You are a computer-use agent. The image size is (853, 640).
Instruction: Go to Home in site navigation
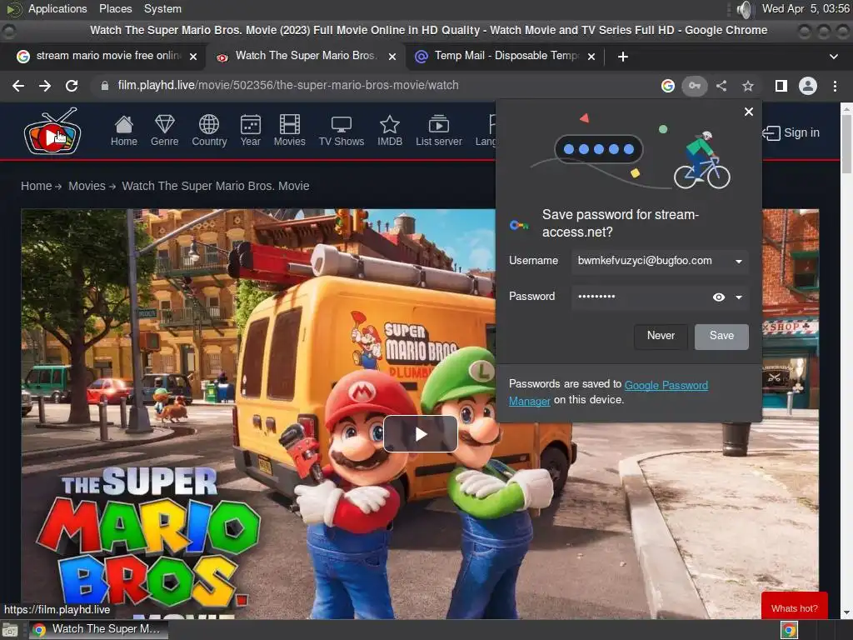pos(124,131)
